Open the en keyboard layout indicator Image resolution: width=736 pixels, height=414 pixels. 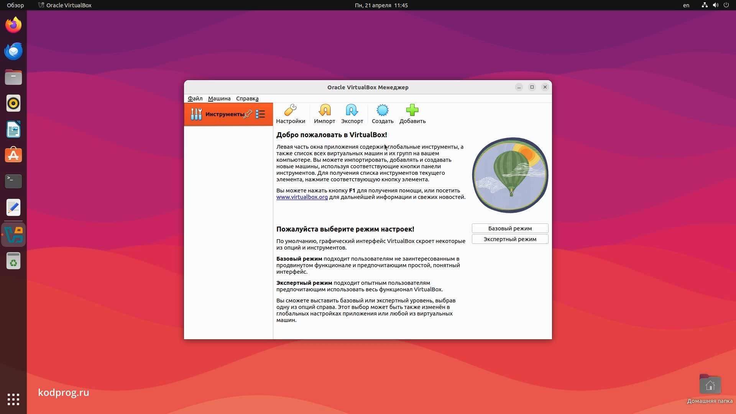(x=686, y=5)
